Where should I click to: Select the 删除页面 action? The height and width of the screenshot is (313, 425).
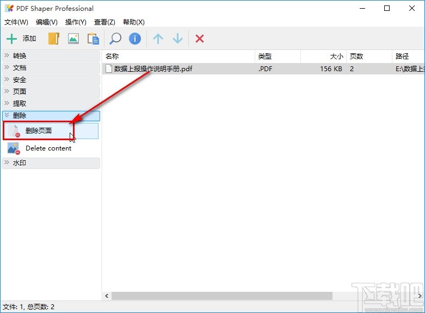(51, 131)
